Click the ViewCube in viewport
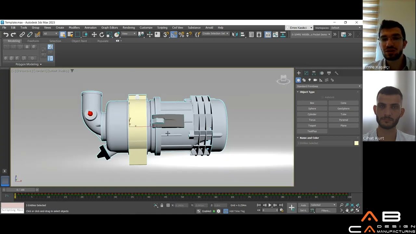 coord(283,80)
